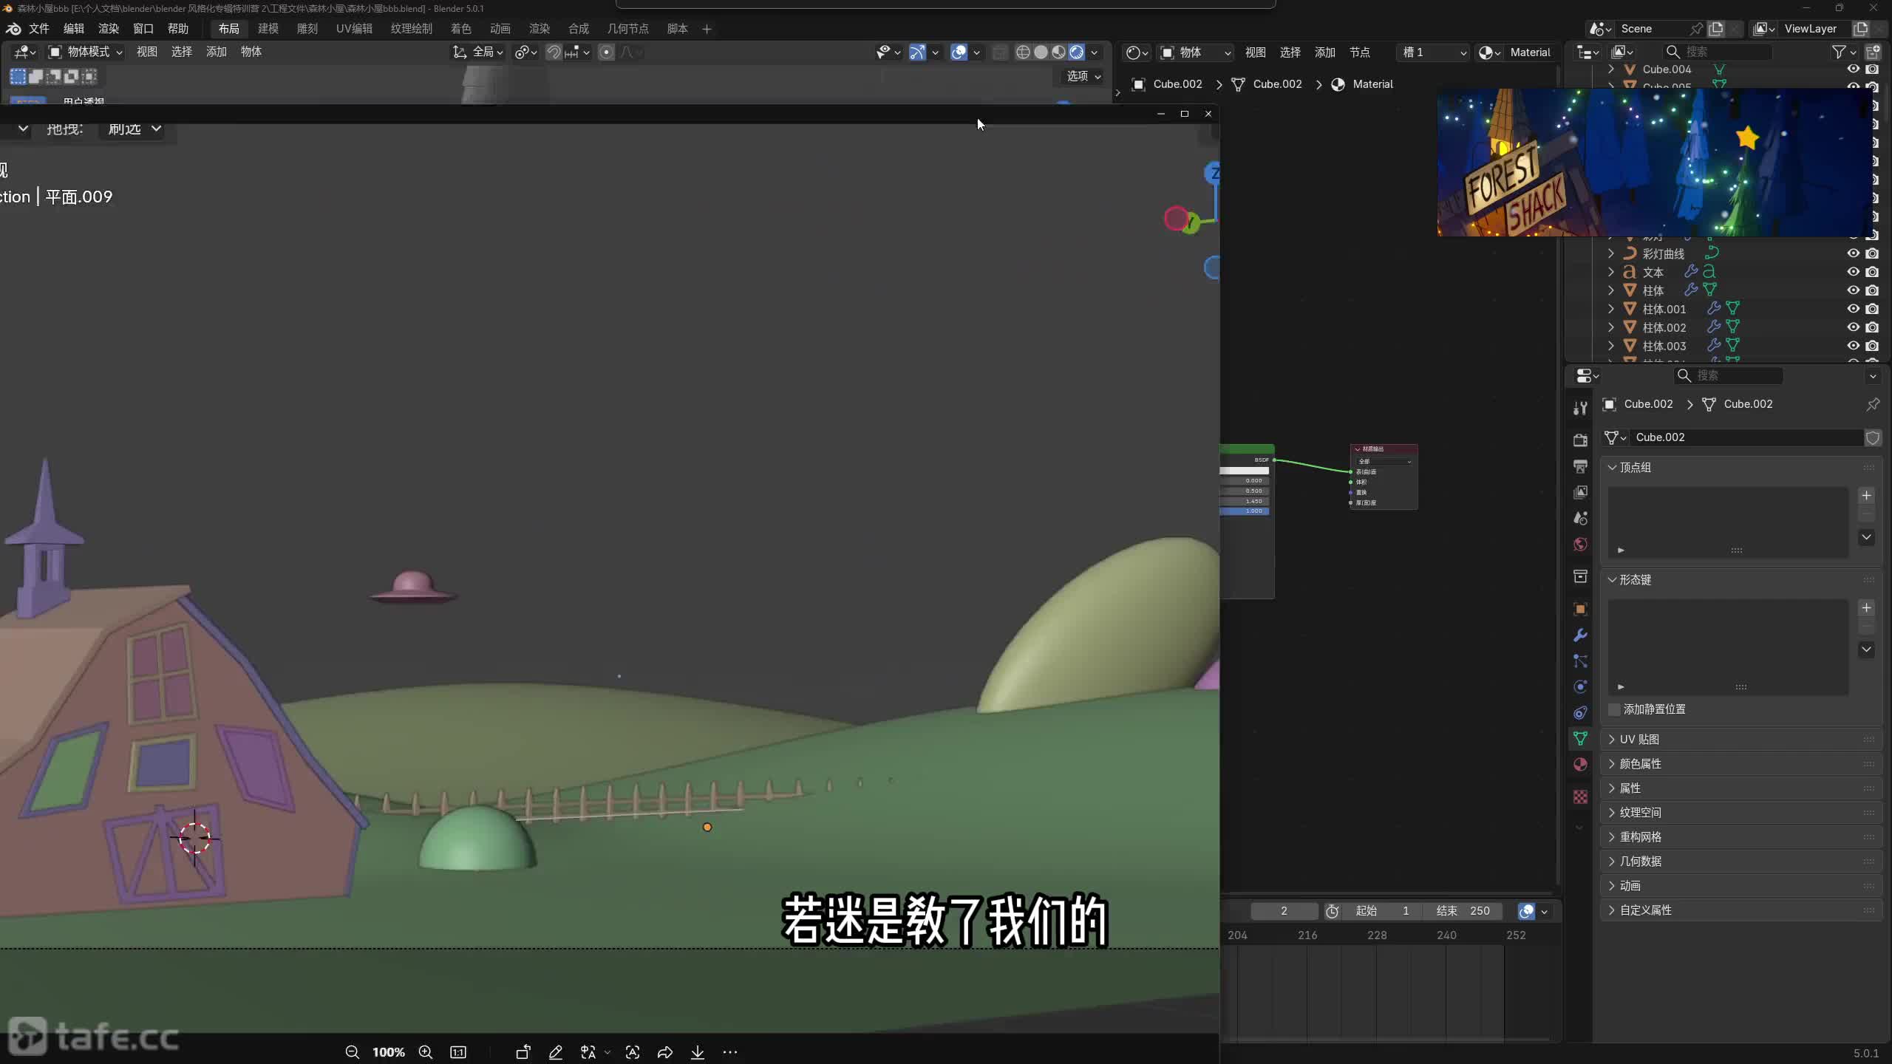
Task: Enable the 添加静置位置 checkbox
Action: [1615, 709]
